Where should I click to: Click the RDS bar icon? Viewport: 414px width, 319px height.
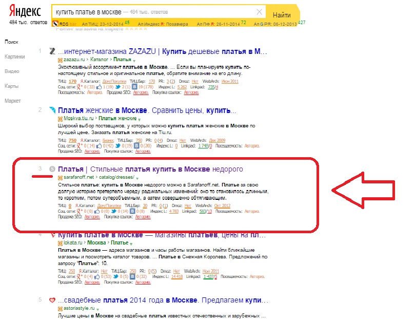tap(55, 24)
